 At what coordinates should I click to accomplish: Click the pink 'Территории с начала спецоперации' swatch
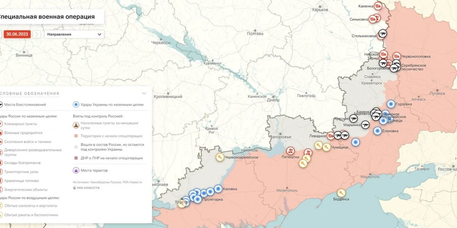pos(76,136)
